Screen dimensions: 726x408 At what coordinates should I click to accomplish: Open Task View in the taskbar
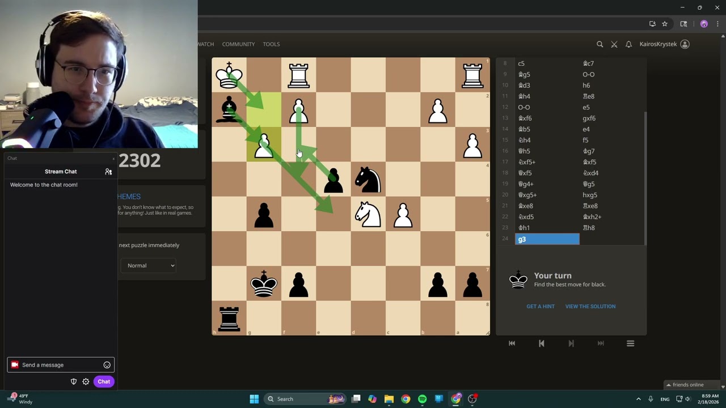tap(356, 399)
